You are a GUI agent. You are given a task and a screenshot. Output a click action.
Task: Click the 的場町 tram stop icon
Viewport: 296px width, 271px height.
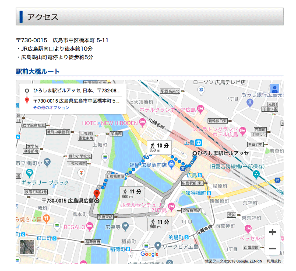186,237
